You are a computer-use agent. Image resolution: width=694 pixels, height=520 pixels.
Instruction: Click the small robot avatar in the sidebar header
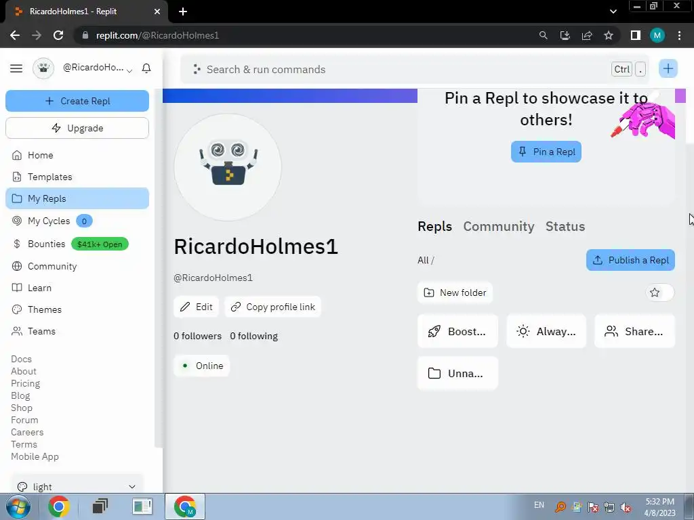(x=43, y=68)
